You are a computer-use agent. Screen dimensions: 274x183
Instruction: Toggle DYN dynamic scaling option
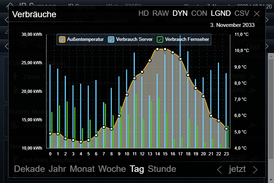tap(180, 14)
